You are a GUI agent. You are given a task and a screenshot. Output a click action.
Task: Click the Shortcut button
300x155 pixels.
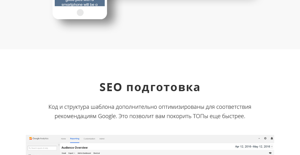point(97,153)
